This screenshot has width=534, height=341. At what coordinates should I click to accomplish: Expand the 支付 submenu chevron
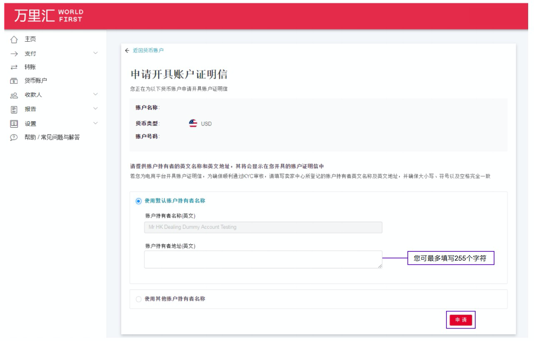coord(95,53)
